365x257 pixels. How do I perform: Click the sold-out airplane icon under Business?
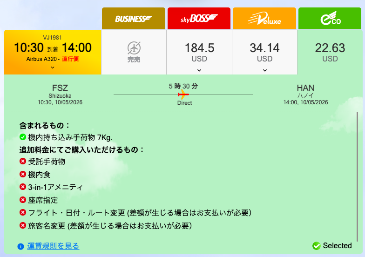(134, 47)
